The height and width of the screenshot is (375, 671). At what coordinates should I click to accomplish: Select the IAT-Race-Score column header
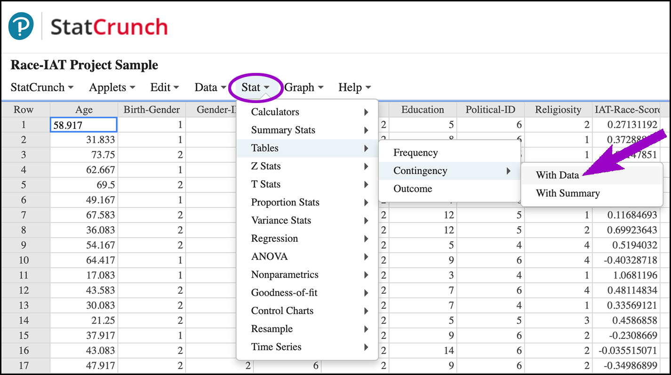click(x=626, y=110)
